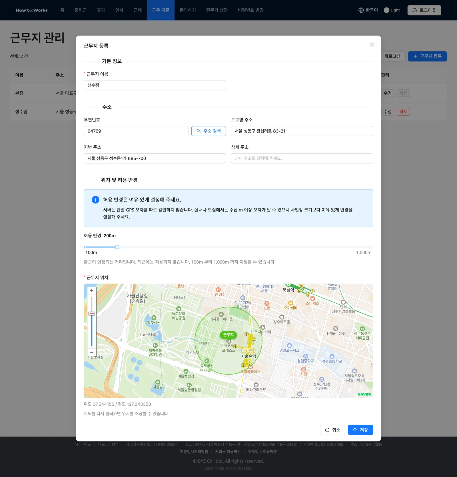Viewport: 457px width, 477px height.
Task: Click the 상세 주소 input field
Action: [302, 159]
